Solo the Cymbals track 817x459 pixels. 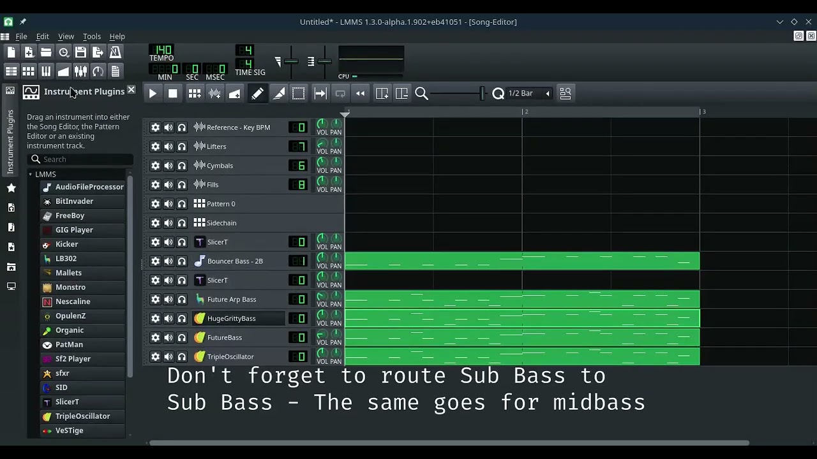point(182,166)
